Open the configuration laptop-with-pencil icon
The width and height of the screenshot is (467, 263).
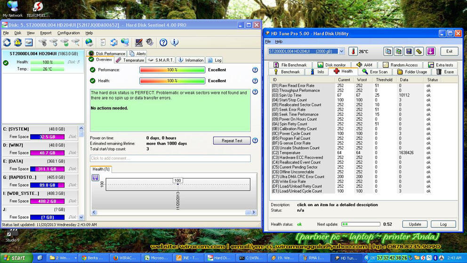138,42
